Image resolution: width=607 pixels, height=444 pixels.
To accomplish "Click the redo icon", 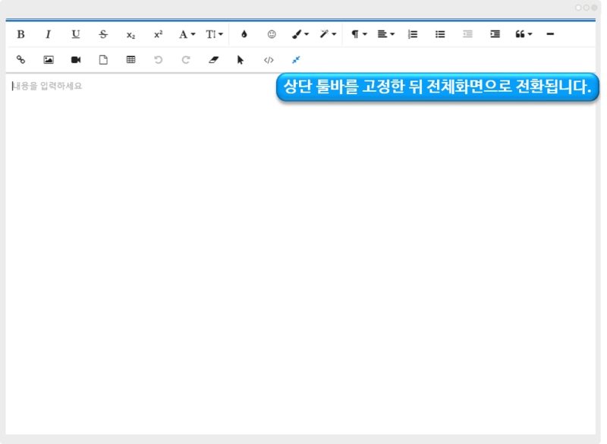I will point(186,60).
